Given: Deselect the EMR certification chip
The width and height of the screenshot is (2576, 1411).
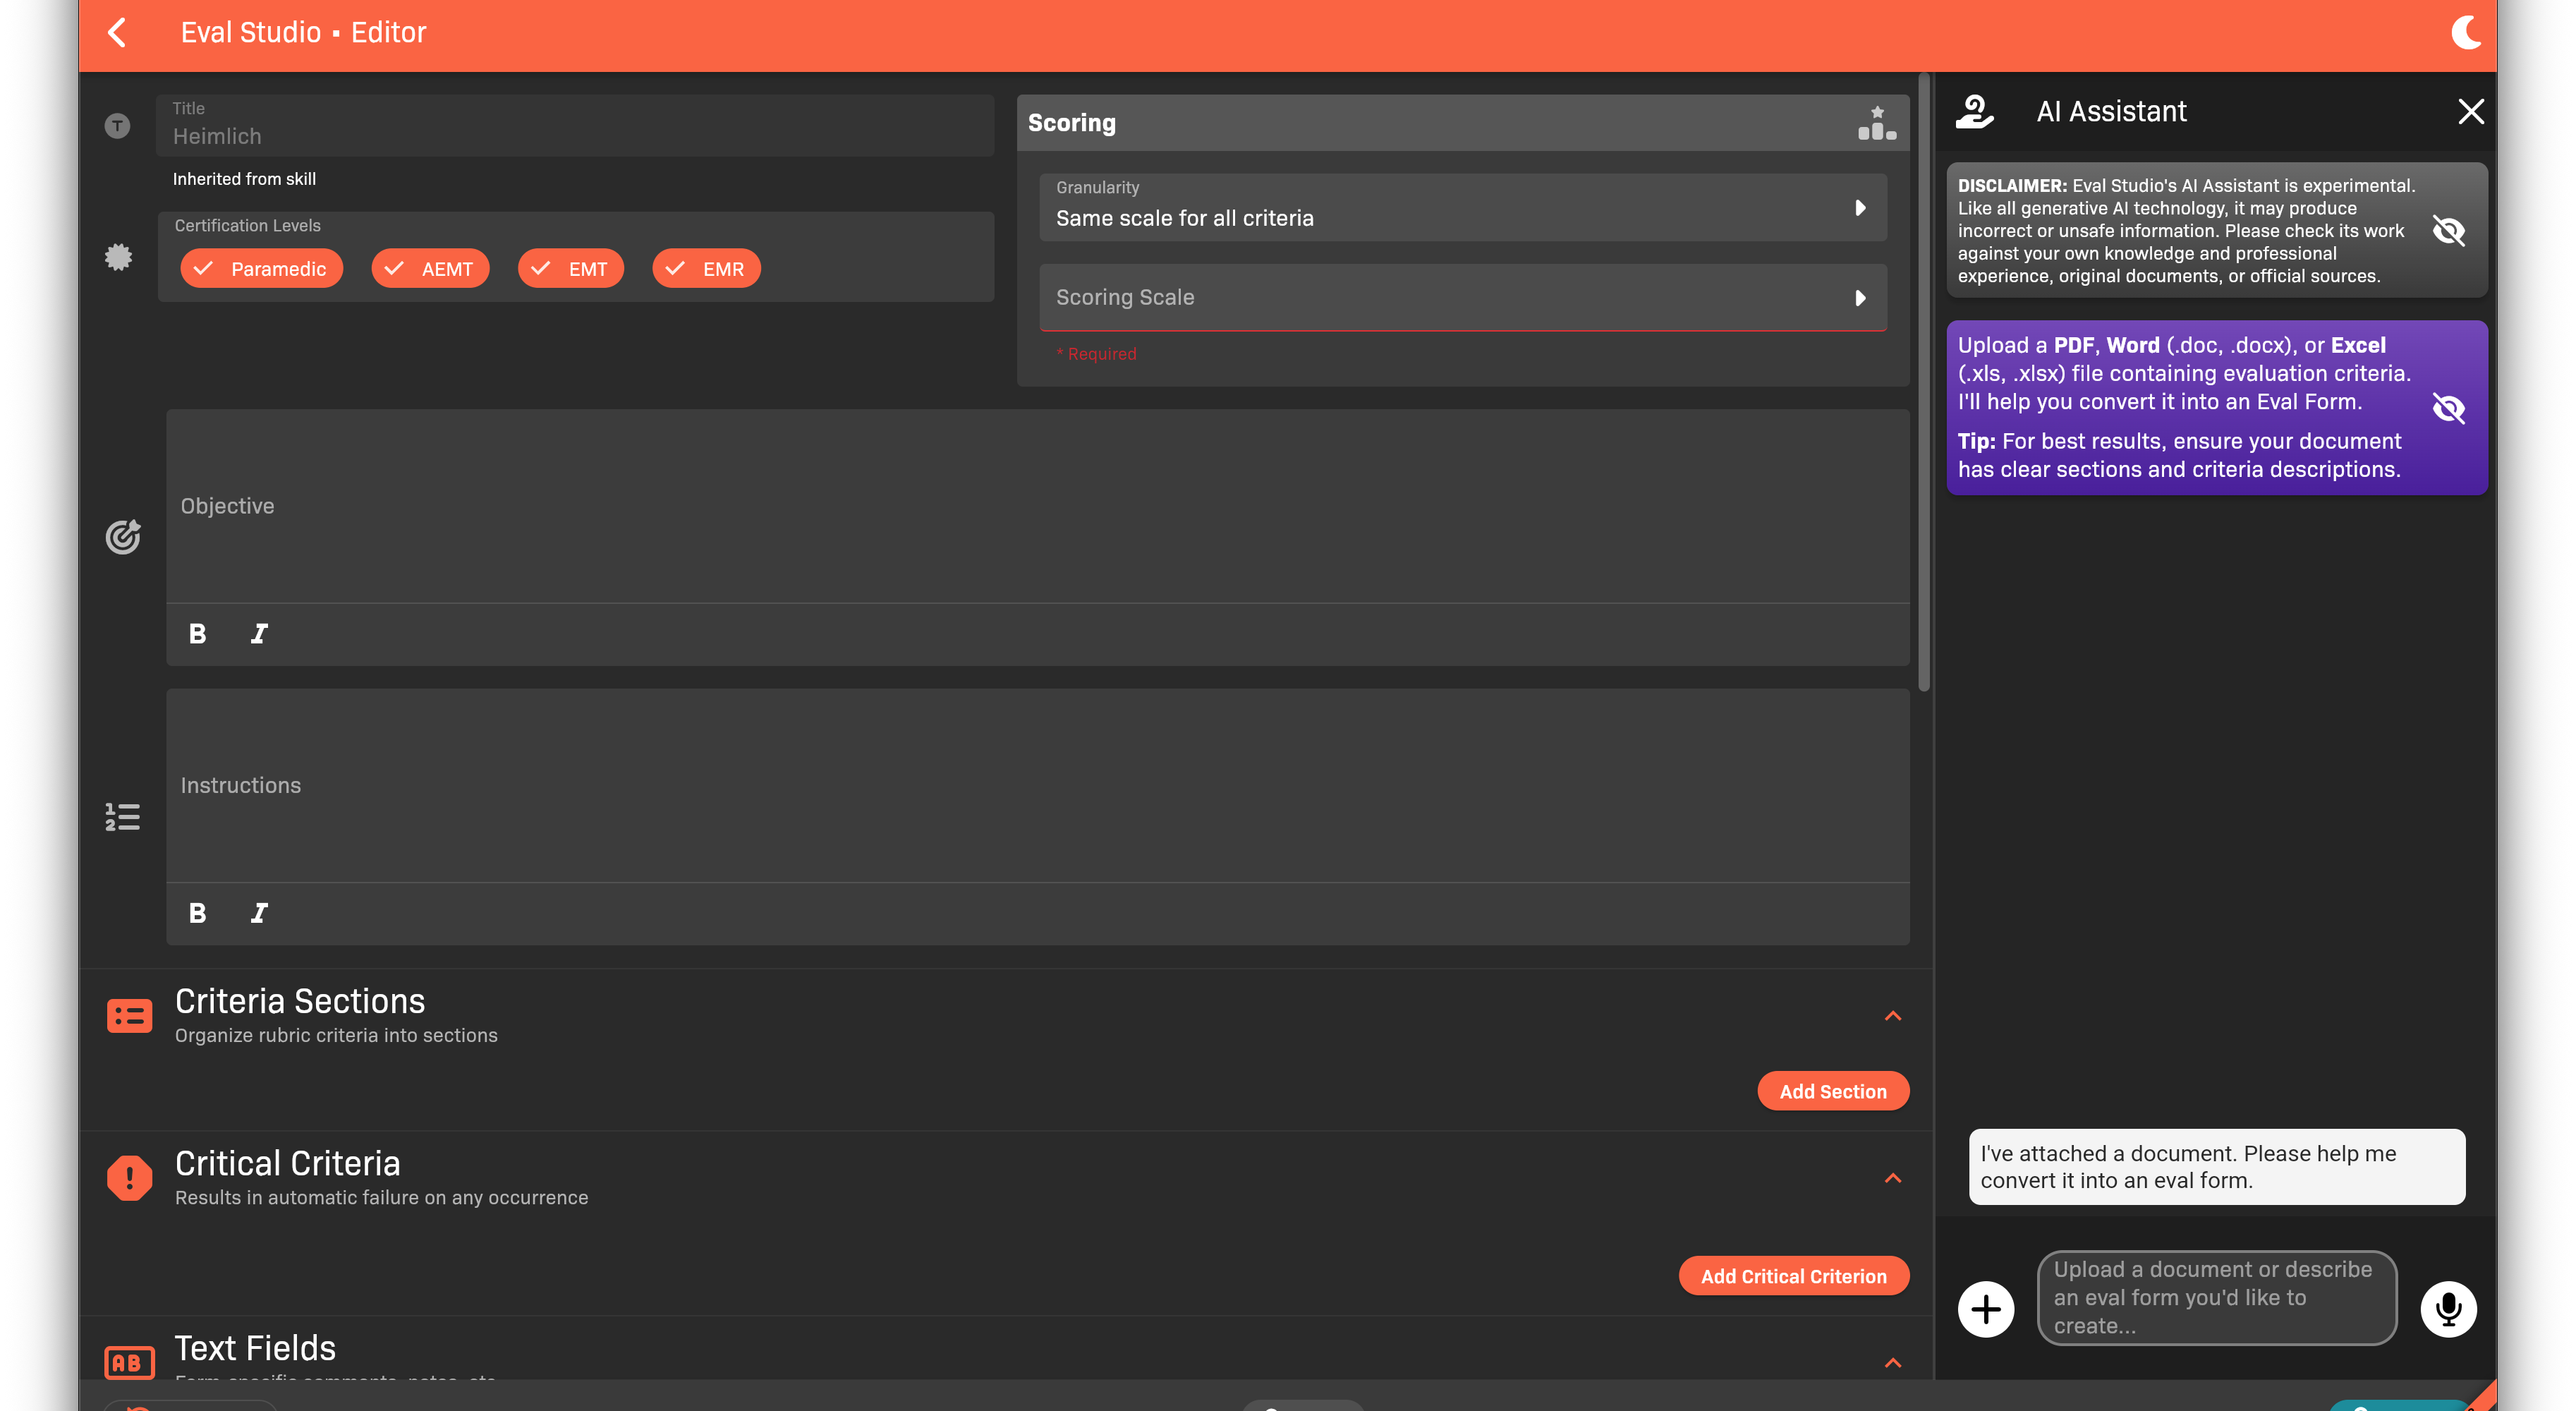Looking at the screenshot, I should click(x=706, y=269).
